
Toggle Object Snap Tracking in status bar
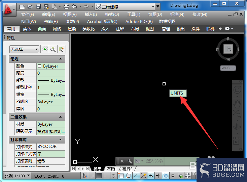(x=136, y=176)
